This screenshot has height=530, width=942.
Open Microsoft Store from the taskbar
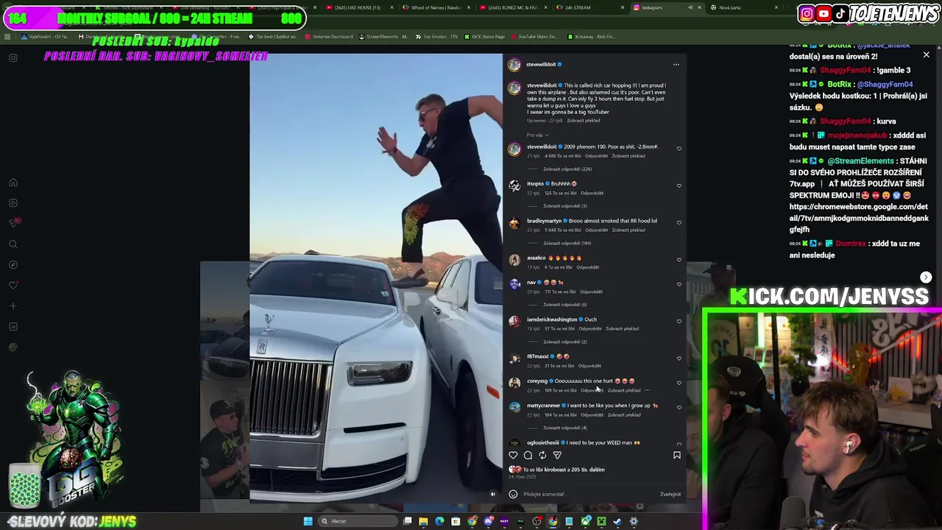coord(456,521)
